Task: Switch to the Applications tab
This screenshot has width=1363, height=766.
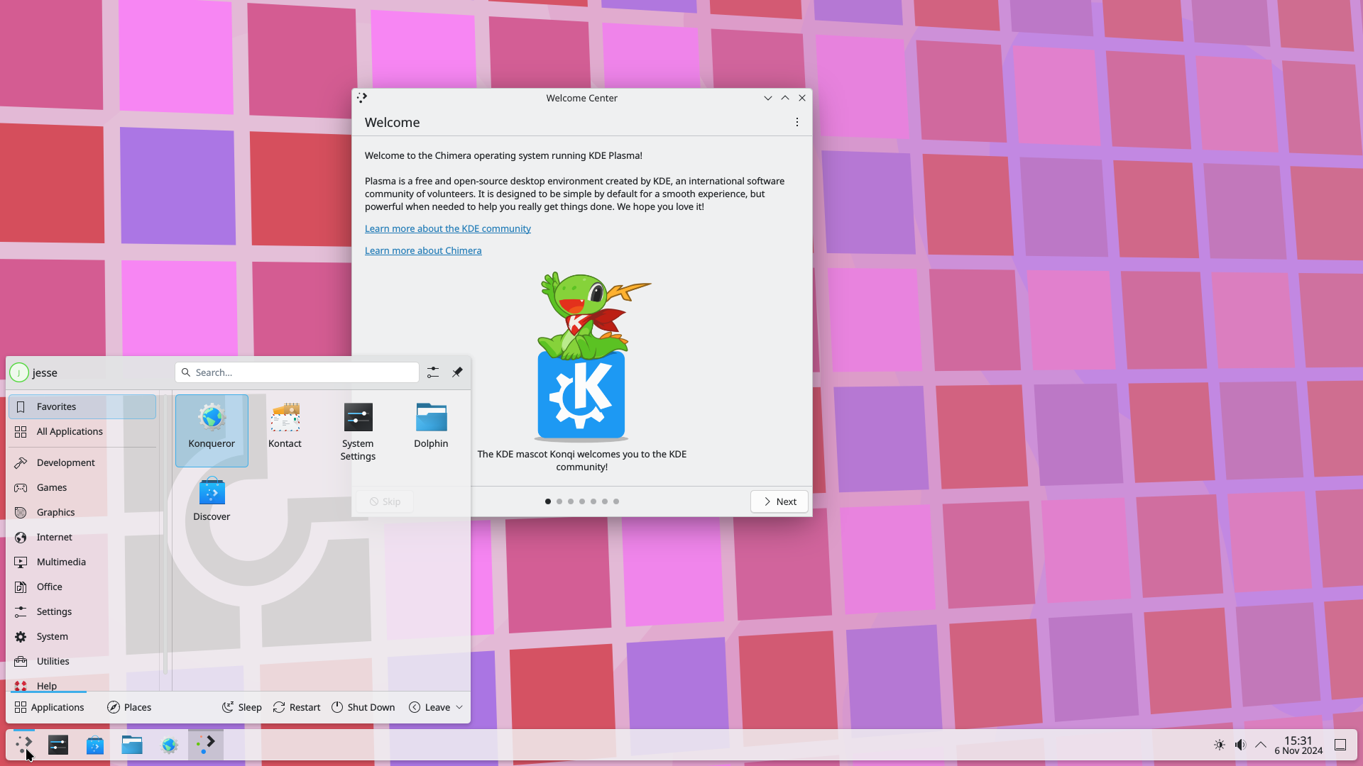Action: coord(50,707)
